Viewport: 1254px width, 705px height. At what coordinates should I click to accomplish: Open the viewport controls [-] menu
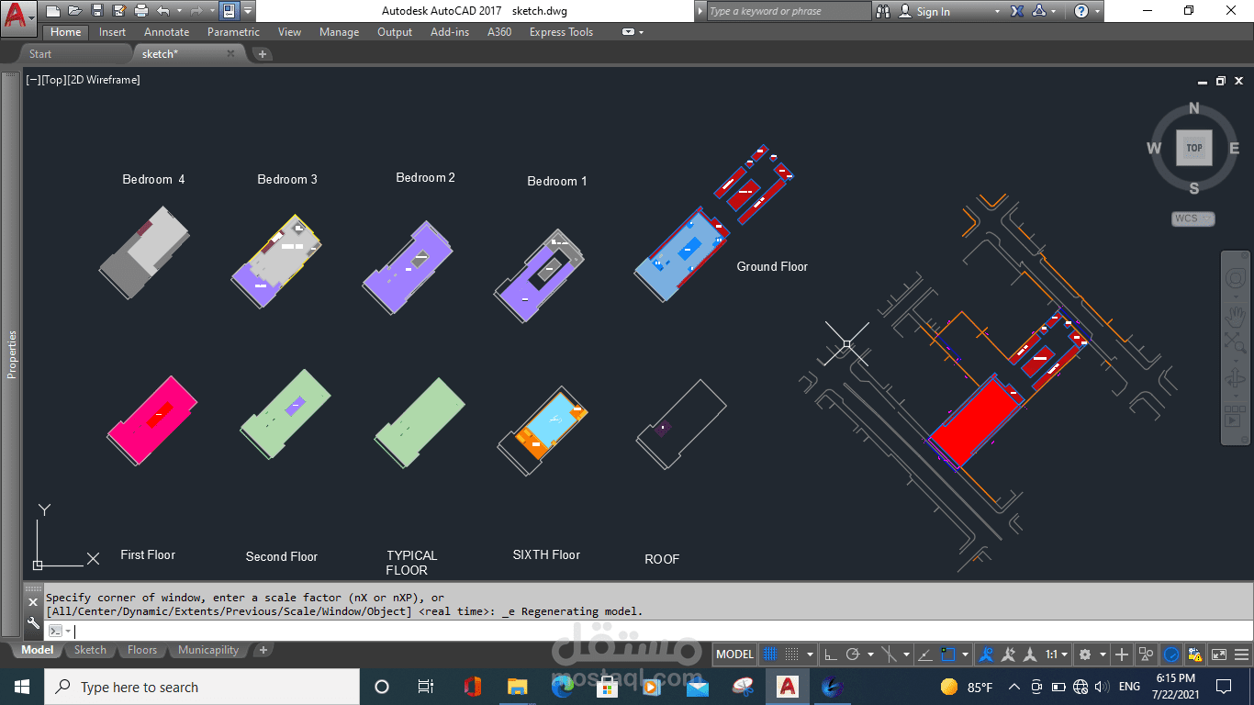pyautogui.click(x=33, y=80)
